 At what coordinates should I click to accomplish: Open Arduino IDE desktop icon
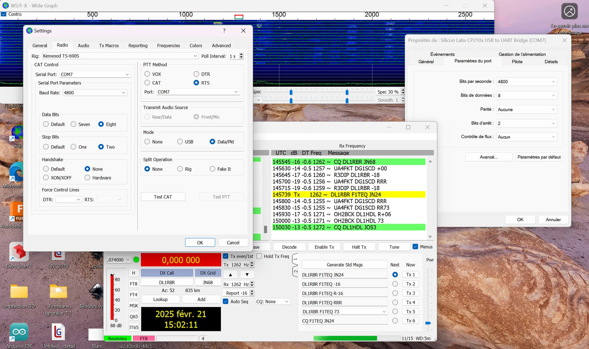(19, 336)
